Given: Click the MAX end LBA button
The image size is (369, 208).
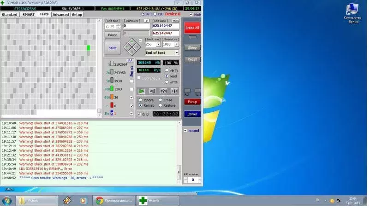Looking at the screenshot, I should 176,21.
